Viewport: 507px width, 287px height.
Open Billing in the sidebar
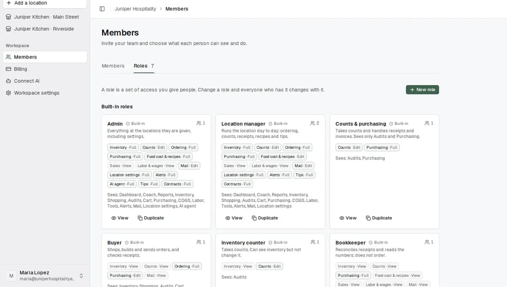click(45, 69)
